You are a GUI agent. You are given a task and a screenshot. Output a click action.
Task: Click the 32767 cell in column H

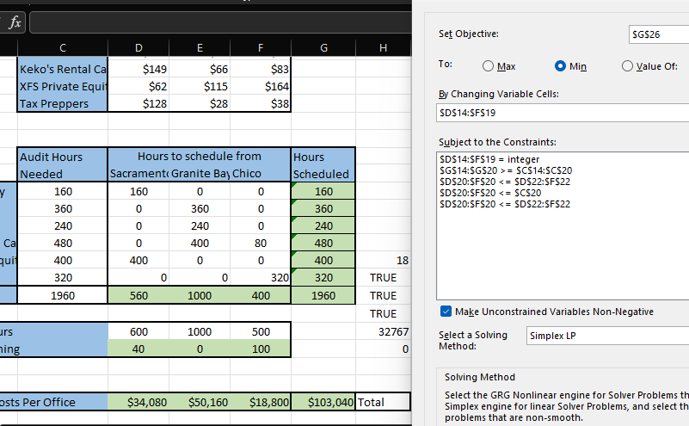coord(383,331)
